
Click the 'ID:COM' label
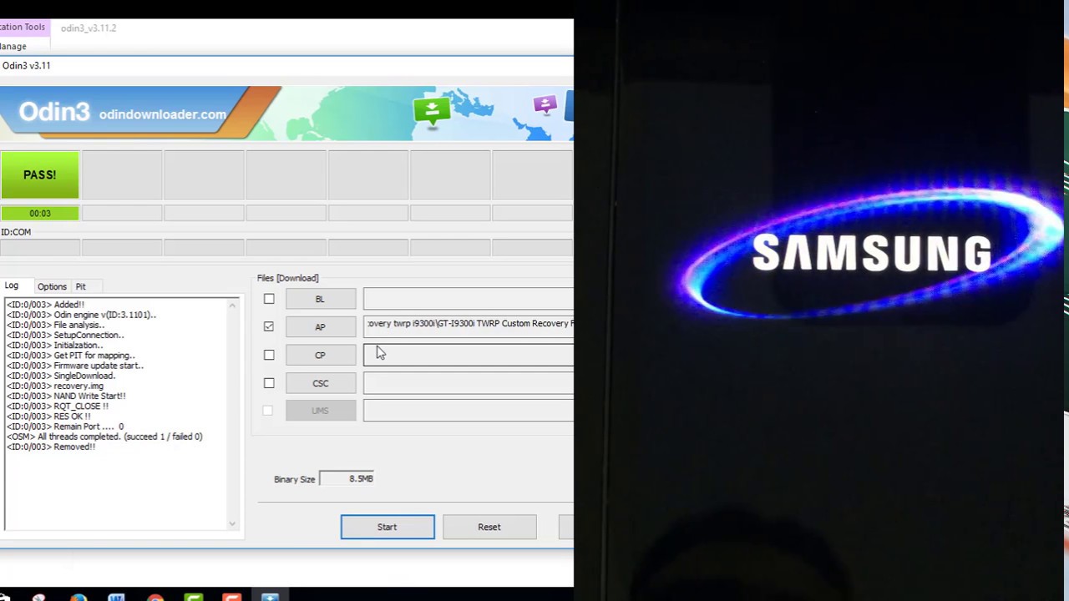click(x=16, y=232)
